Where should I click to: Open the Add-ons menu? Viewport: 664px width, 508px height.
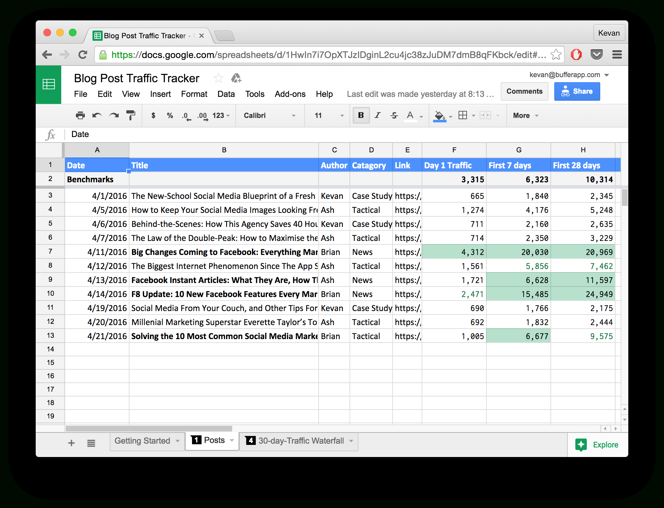pos(289,93)
